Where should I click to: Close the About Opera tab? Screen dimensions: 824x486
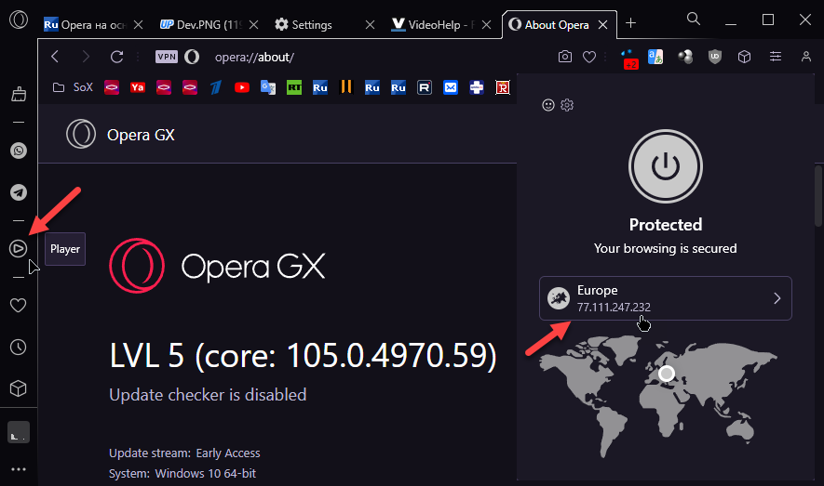pos(603,25)
